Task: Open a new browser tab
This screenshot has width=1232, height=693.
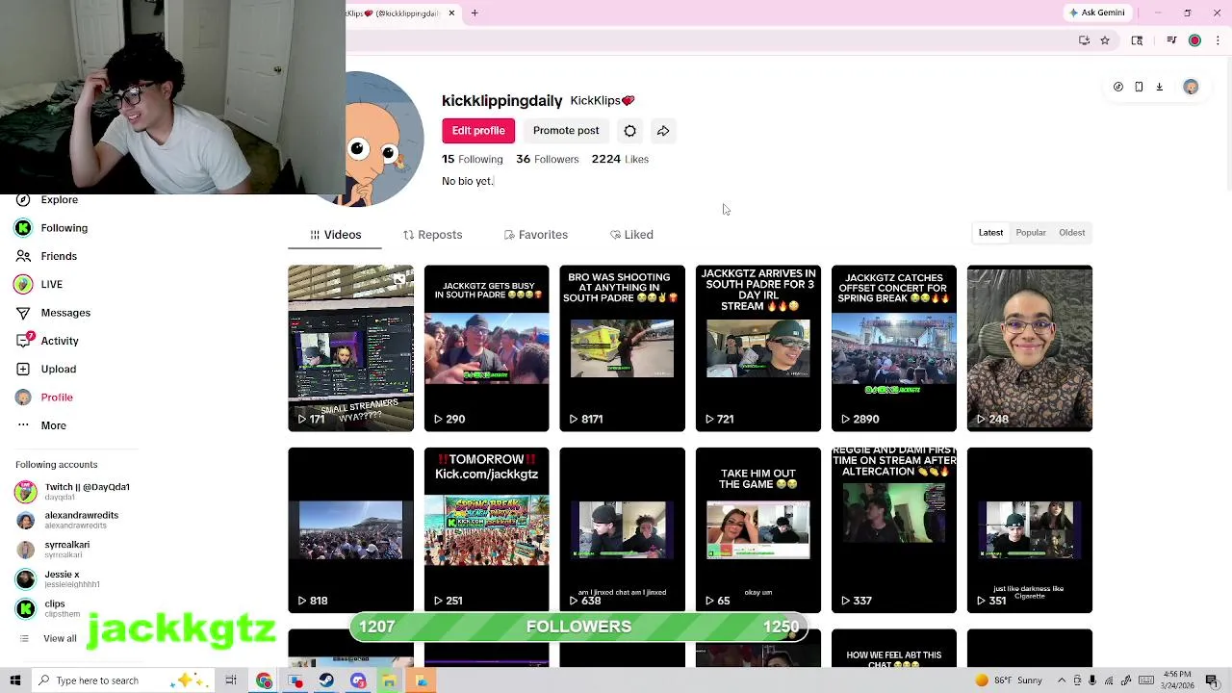Action: (x=475, y=13)
